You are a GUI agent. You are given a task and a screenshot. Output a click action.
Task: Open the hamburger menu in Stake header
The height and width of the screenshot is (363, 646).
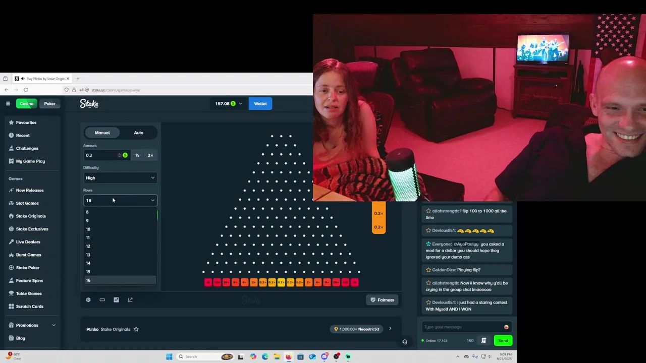pyautogui.click(x=8, y=103)
